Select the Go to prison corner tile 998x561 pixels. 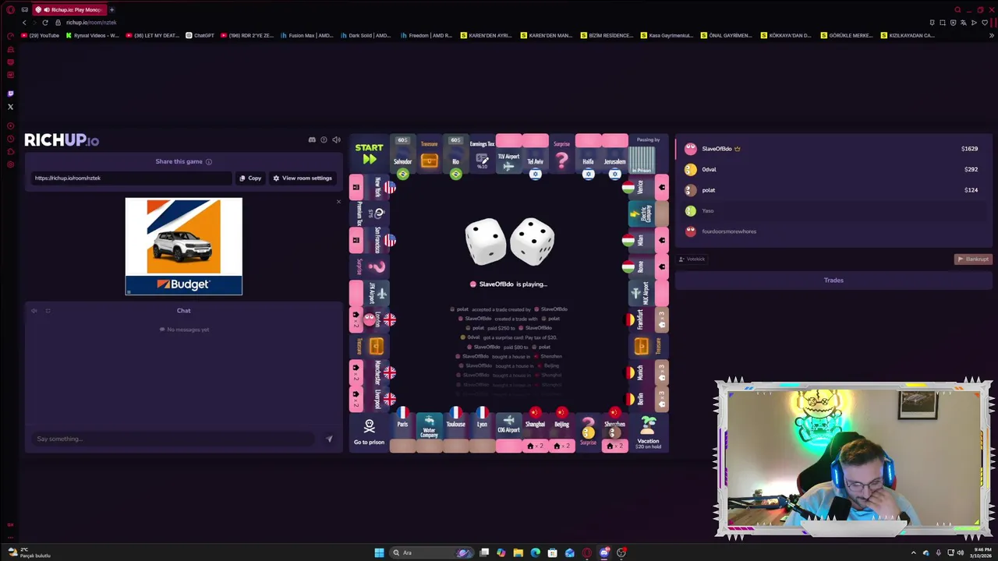point(369,432)
